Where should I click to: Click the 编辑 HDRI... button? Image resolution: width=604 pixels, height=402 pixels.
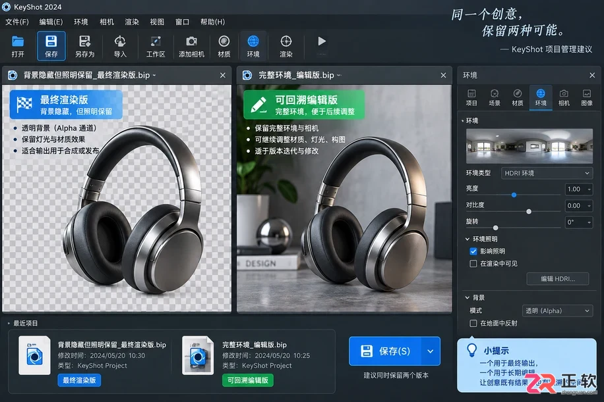click(557, 278)
